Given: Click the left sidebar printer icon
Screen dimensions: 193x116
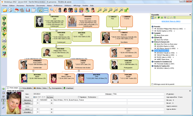Looking at the screenshot, I should click(4, 40).
